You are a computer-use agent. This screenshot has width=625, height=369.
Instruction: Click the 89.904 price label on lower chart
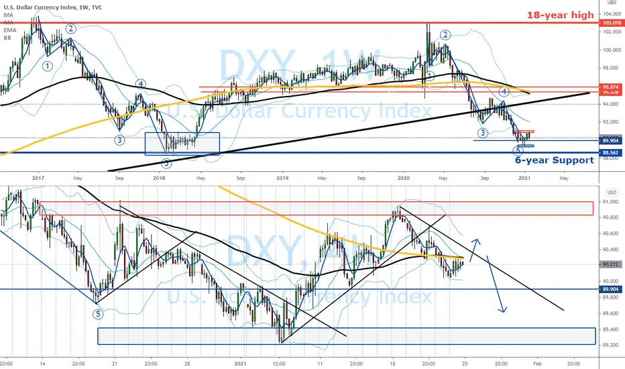pyautogui.click(x=612, y=288)
